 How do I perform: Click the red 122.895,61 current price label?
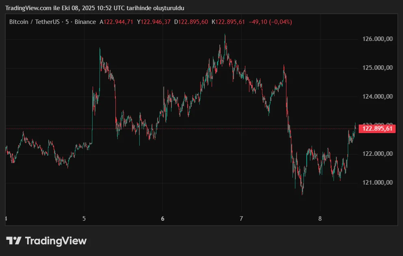tap(377, 129)
